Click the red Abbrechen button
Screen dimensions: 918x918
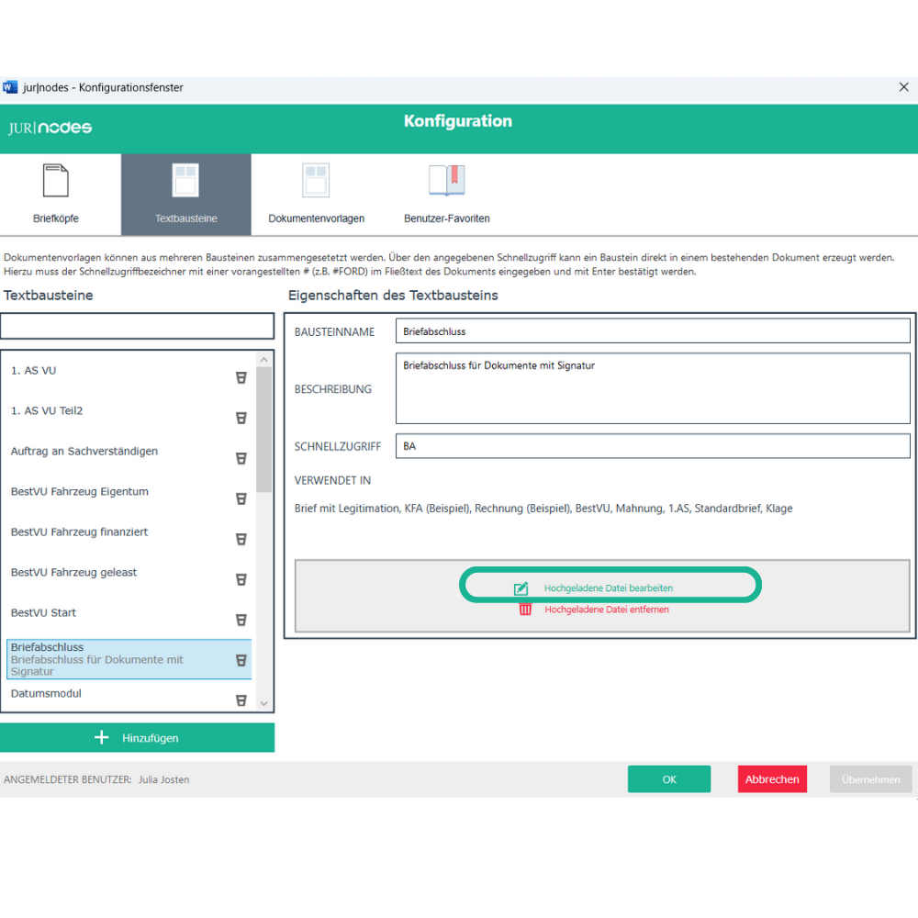pos(771,779)
